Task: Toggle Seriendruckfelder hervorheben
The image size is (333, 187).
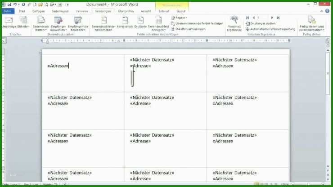Action: (x=103, y=23)
